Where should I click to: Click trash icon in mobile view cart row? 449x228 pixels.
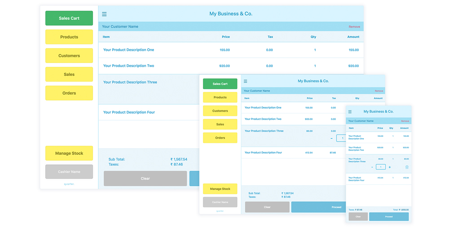pyautogui.click(x=407, y=167)
